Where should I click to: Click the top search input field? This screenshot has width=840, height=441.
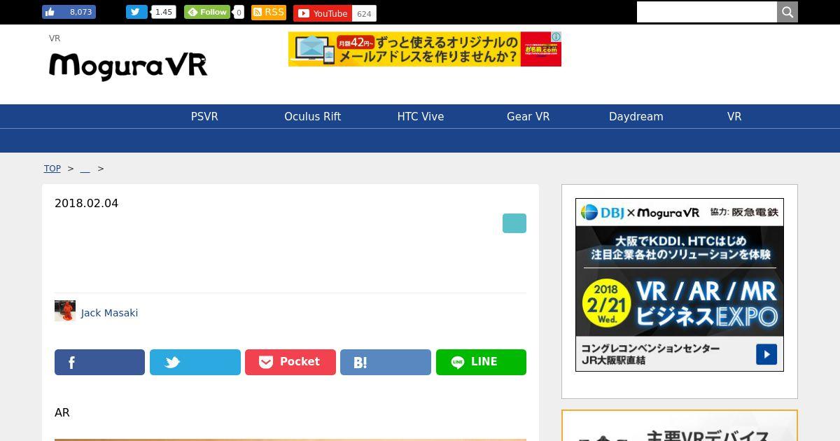point(707,12)
